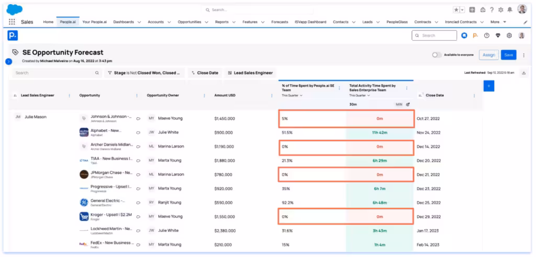Open the Your People.ai tab
Image resolution: width=536 pixels, height=257 pixels.
click(95, 22)
